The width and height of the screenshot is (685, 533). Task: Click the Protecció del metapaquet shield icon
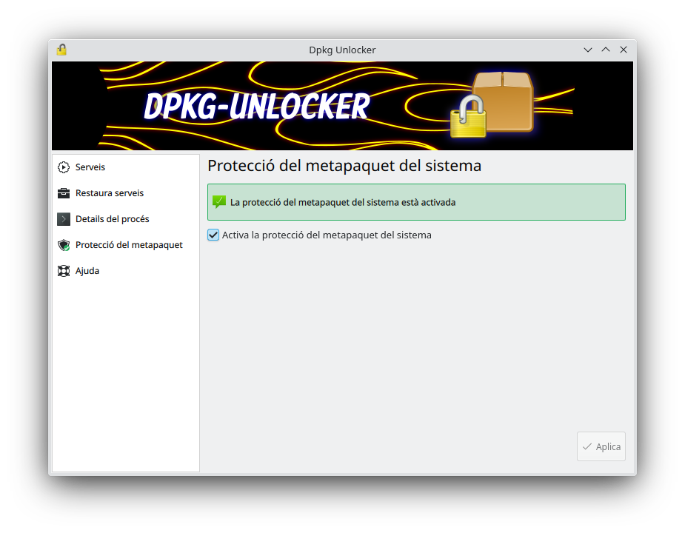tap(64, 245)
